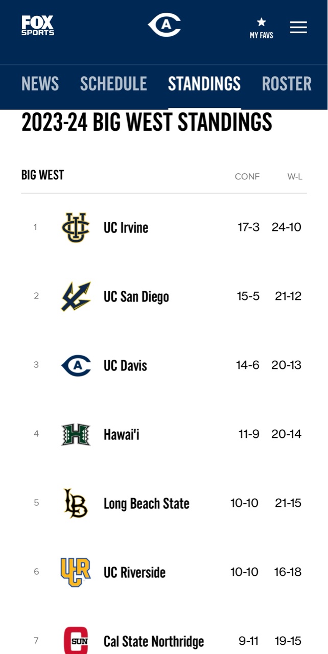Select the Standings tab
This screenshot has width=328, height=654.
[x=204, y=84]
